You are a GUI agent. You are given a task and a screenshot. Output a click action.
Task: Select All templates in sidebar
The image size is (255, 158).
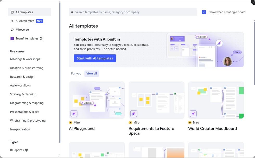[x=29, y=12]
